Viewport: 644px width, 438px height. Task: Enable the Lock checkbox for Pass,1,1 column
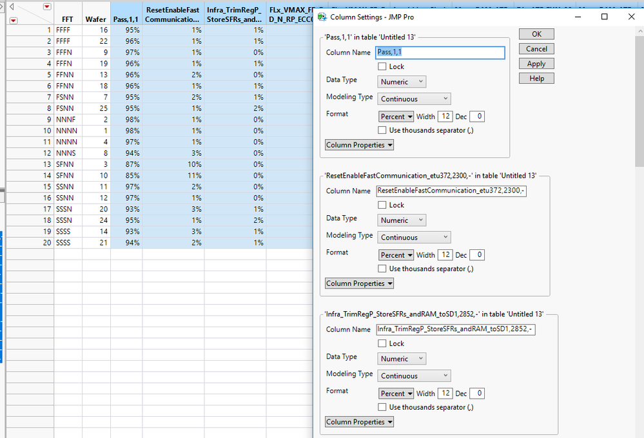tap(382, 66)
